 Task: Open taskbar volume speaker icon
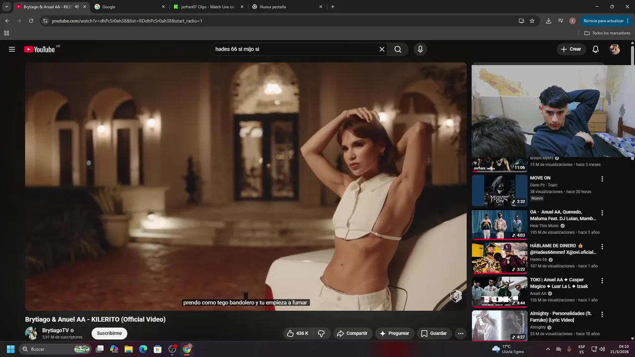click(x=602, y=349)
